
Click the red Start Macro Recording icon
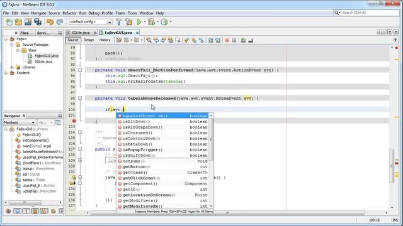227,40
